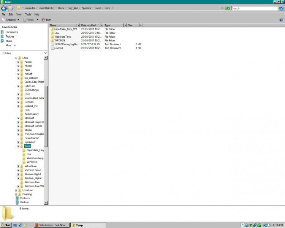Image resolution: width=285 pixels, height=228 pixels.
Task: Click Fiery_WA in the address breadcrumb
Action: coord(73,8)
